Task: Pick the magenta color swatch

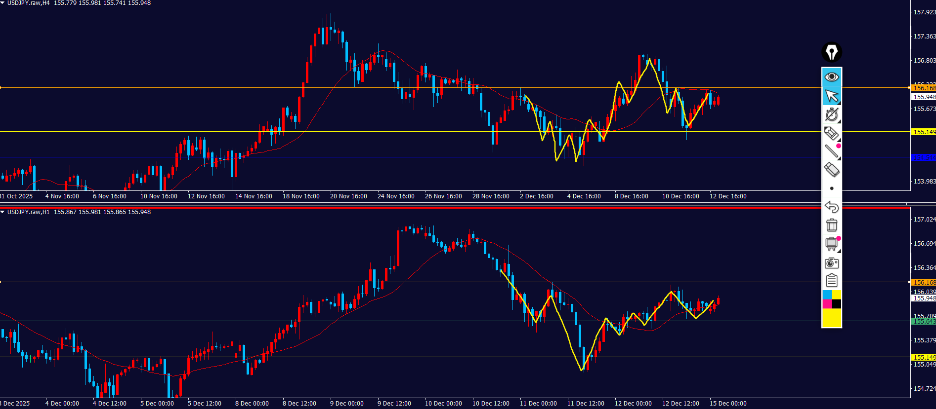Action: tap(827, 304)
